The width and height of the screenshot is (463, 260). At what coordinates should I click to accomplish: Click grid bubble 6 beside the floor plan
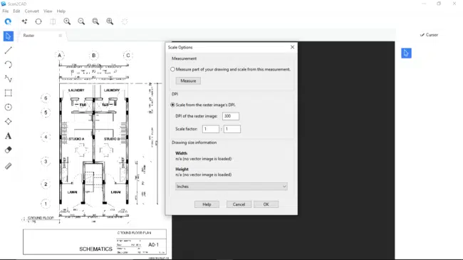pos(46,98)
